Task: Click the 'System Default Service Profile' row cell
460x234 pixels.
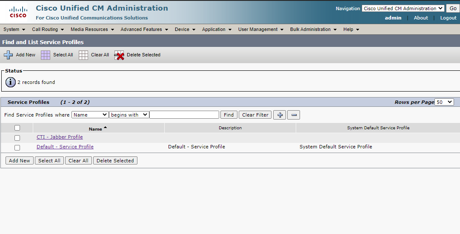Action: click(336, 147)
